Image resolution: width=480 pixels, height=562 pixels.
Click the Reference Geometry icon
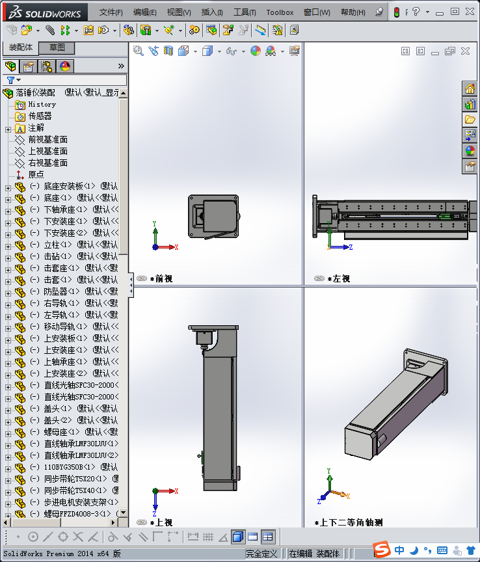pyautogui.click(x=169, y=30)
